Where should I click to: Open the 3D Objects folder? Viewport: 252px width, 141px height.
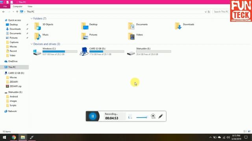(x=44, y=26)
